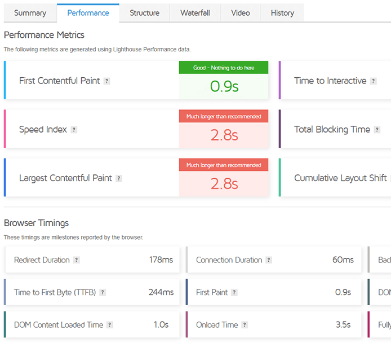The width and height of the screenshot is (391, 343).
Task: Switch to the Summary tab
Action: point(30,13)
